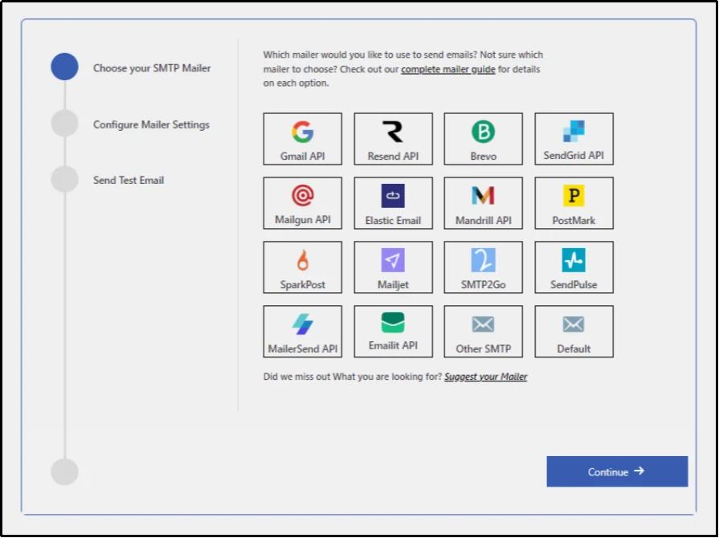Screen dimensions: 719x538
Task: Select the Gmail API mailer
Action: click(302, 138)
